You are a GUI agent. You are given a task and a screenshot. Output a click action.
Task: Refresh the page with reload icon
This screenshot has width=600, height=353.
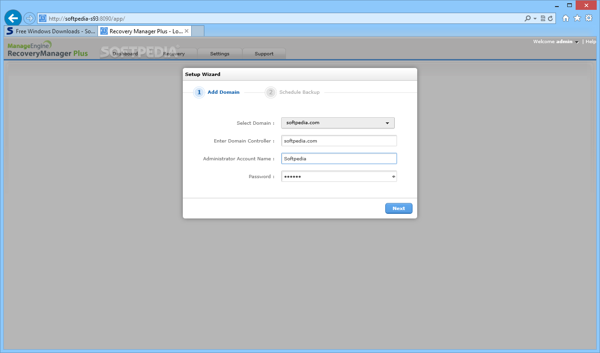tap(551, 18)
